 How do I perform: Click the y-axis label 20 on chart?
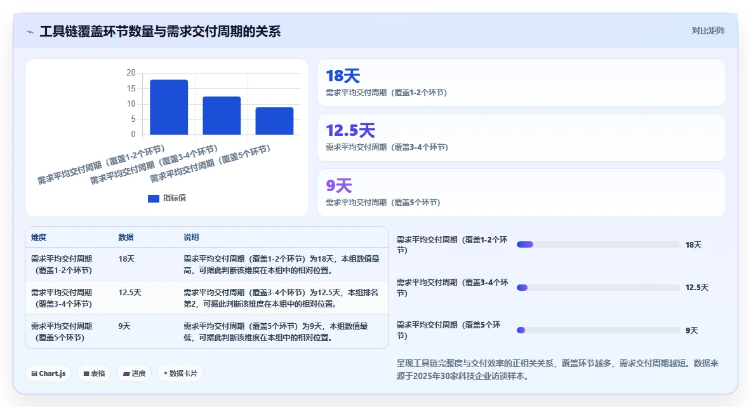point(131,73)
